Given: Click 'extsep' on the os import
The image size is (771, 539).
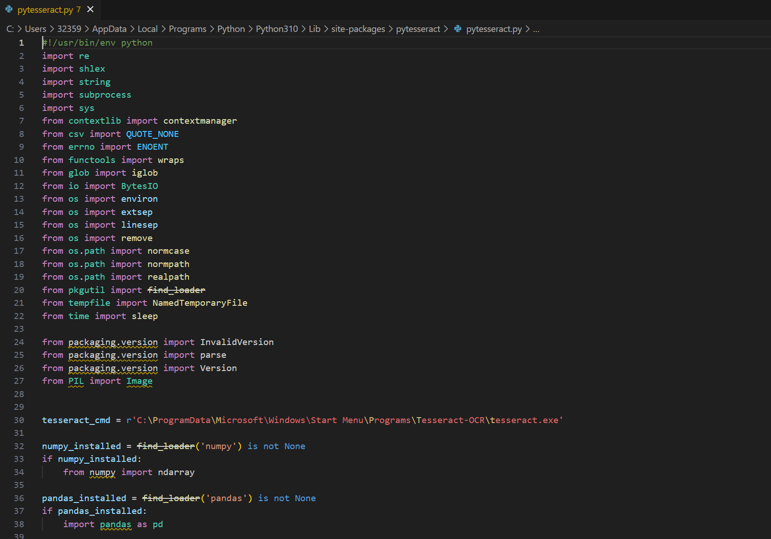Looking at the screenshot, I should pyautogui.click(x=136, y=212).
